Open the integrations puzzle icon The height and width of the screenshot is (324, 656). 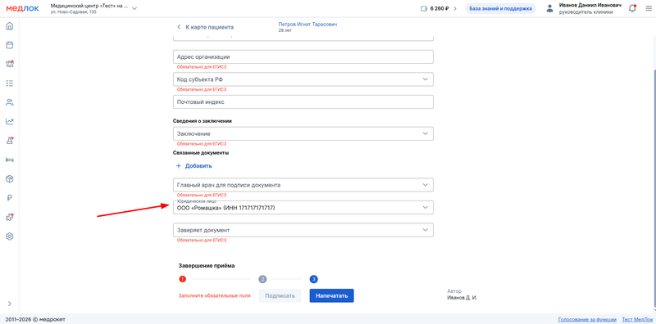pyautogui.click(x=9, y=217)
